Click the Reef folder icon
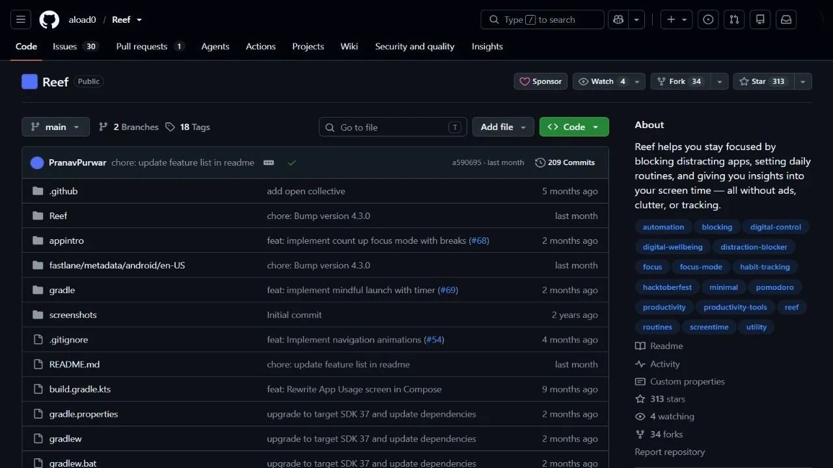 coord(38,216)
